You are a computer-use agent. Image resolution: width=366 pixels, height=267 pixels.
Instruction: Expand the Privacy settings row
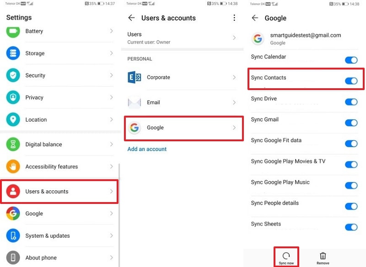click(59, 97)
